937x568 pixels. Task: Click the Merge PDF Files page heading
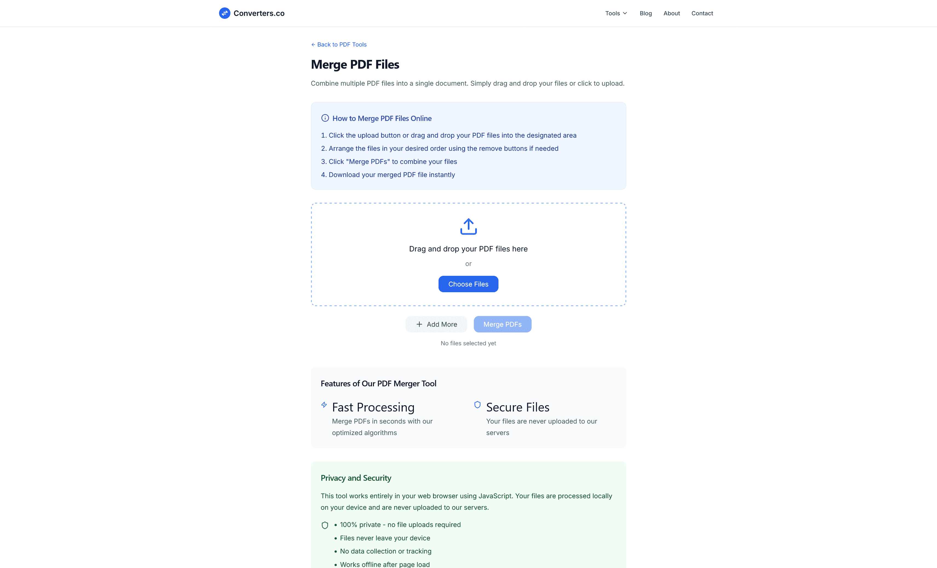tap(355, 64)
